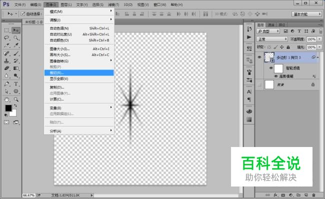Open the History panel from the dock
Screen dimensions: 325x199
click(x=249, y=29)
